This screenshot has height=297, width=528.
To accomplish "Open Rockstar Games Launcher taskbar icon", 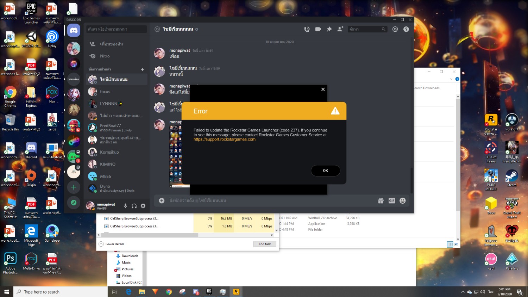I will pyautogui.click(x=236, y=292).
